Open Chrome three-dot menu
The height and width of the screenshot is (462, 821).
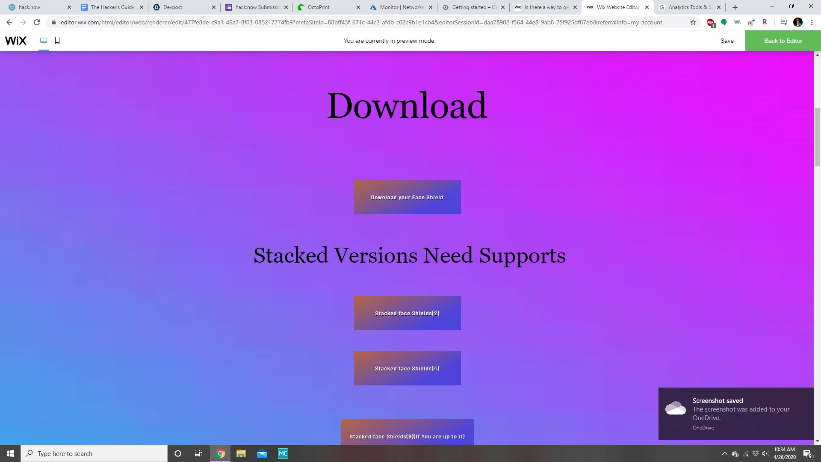point(812,22)
